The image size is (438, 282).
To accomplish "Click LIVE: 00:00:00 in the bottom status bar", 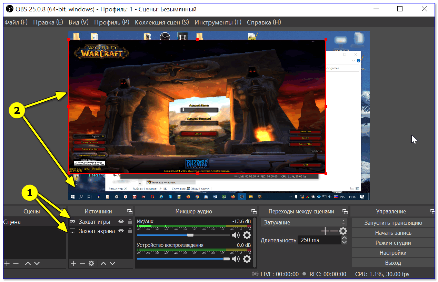I will point(280,274).
